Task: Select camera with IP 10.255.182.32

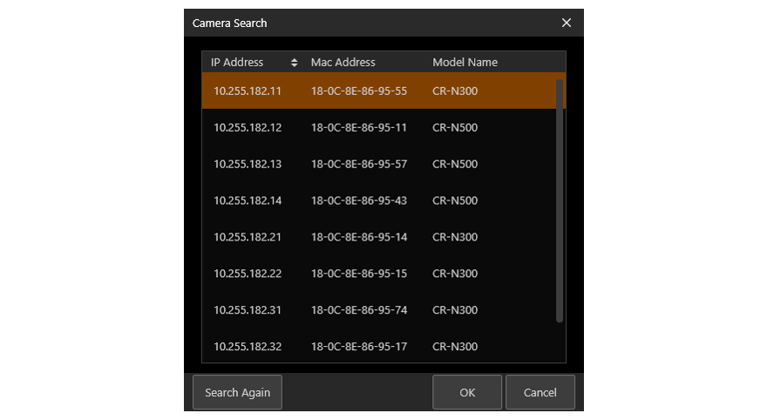Action: click(x=248, y=347)
